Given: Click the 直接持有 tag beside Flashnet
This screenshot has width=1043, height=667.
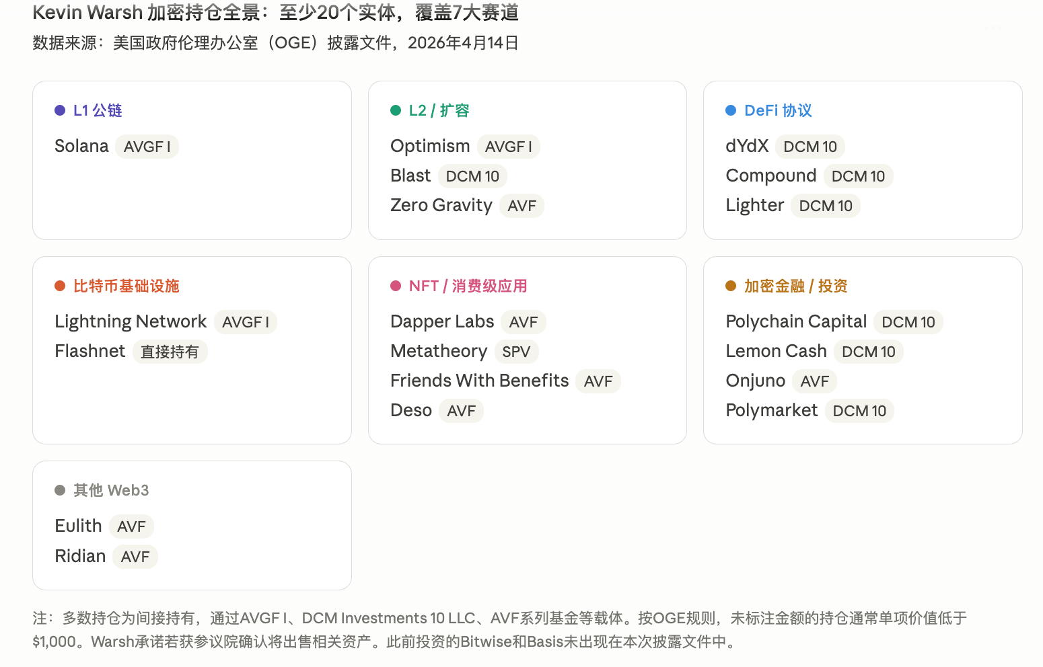Looking at the screenshot, I should point(170,352).
